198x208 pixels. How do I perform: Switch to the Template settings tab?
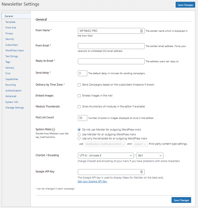pyautogui.click(x=10, y=22)
